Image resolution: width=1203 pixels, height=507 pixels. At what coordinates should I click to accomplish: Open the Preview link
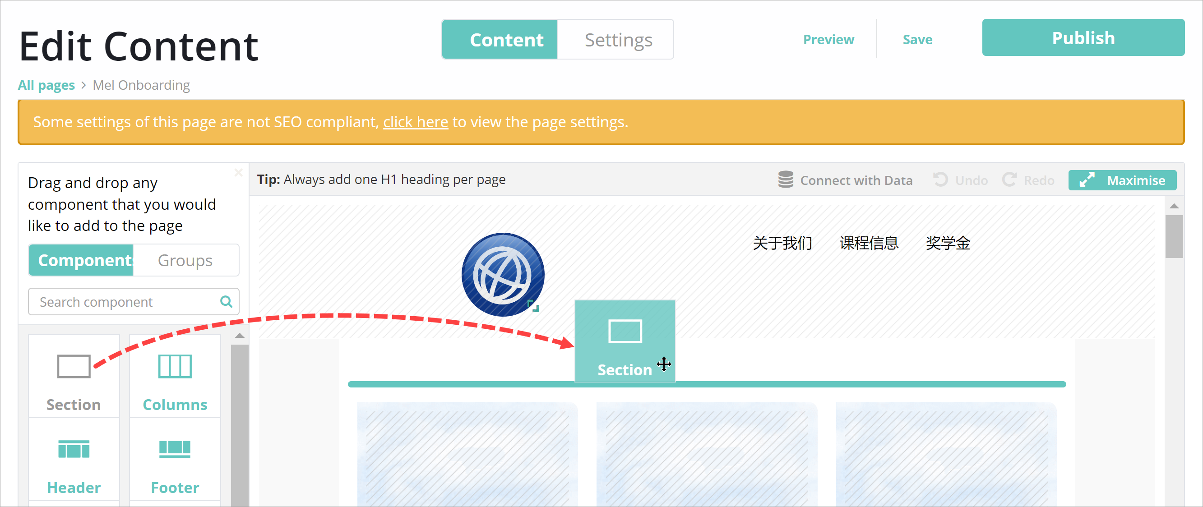[828, 40]
